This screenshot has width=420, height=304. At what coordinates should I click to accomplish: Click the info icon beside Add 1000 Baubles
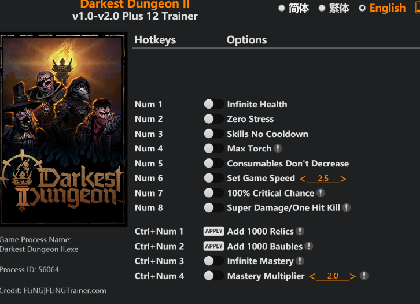(x=309, y=246)
